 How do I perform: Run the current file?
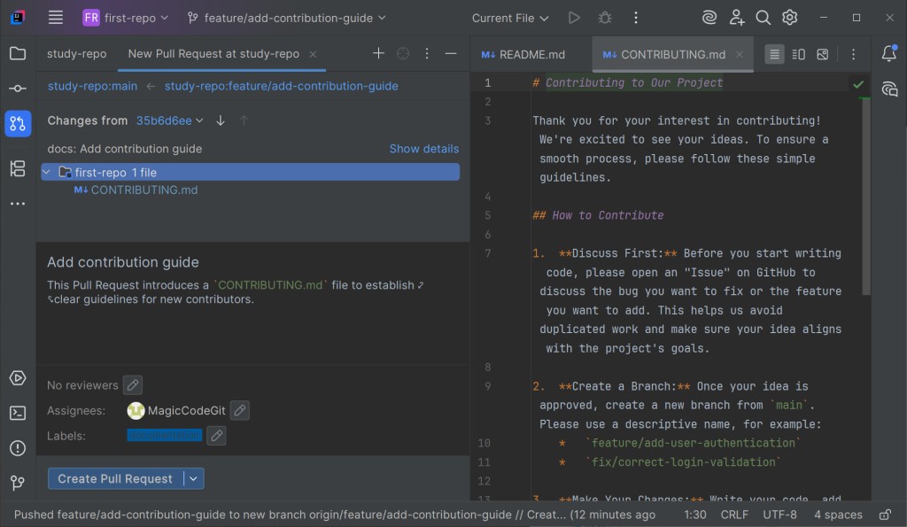tap(574, 18)
